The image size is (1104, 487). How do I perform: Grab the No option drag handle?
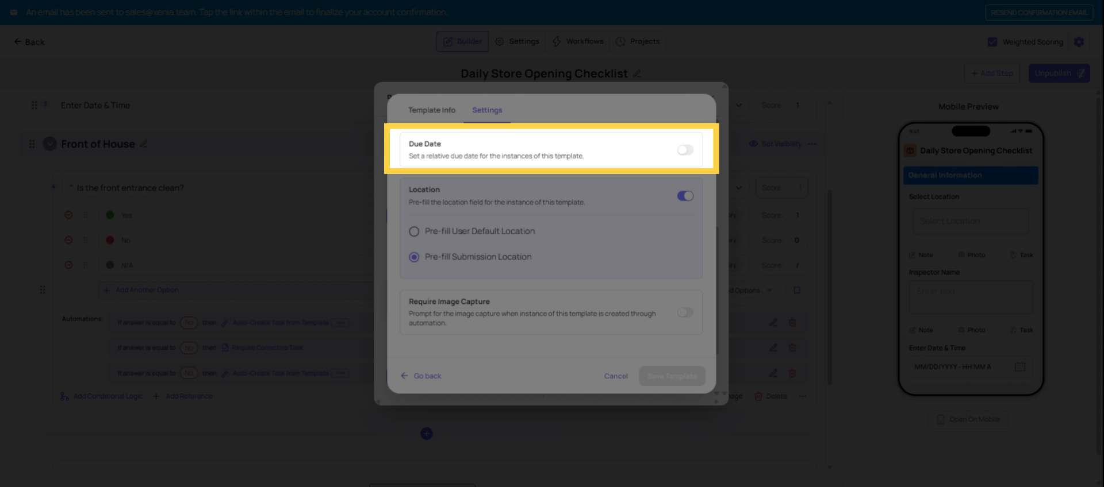coord(85,240)
